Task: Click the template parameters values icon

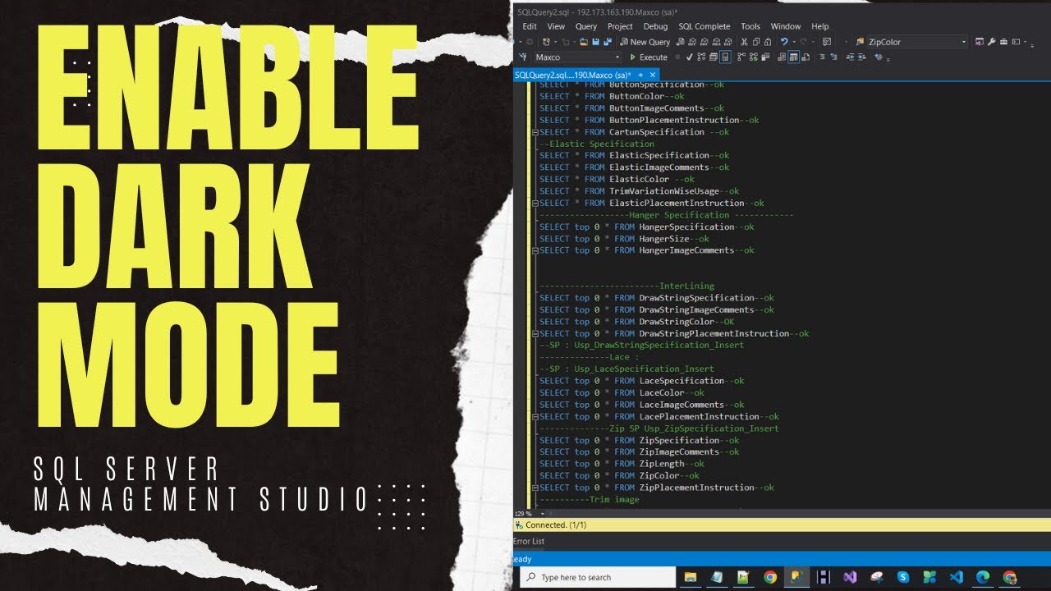Action: point(878,57)
